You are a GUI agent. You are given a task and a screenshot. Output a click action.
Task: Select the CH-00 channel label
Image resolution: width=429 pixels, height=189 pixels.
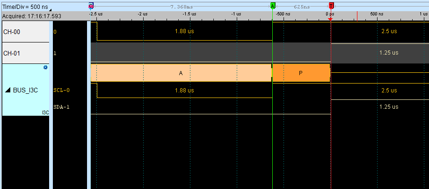pos(12,32)
